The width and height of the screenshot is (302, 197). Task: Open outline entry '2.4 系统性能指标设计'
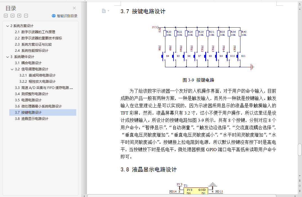[31, 50]
